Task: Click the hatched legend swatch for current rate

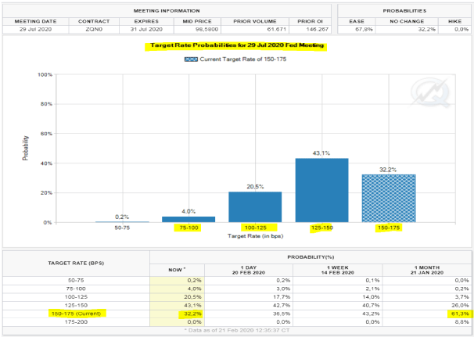Action: click(193, 59)
